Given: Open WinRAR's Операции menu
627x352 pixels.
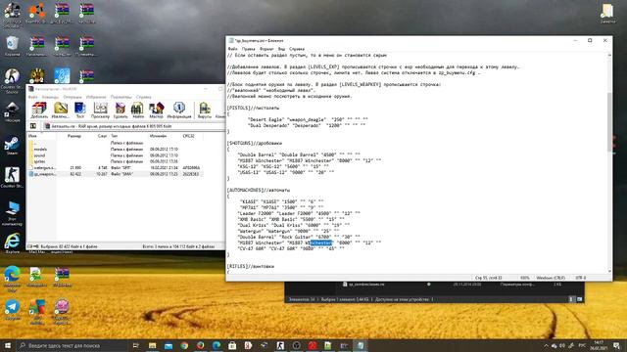Looking at the screenshot, I should (x=72, y=97).
